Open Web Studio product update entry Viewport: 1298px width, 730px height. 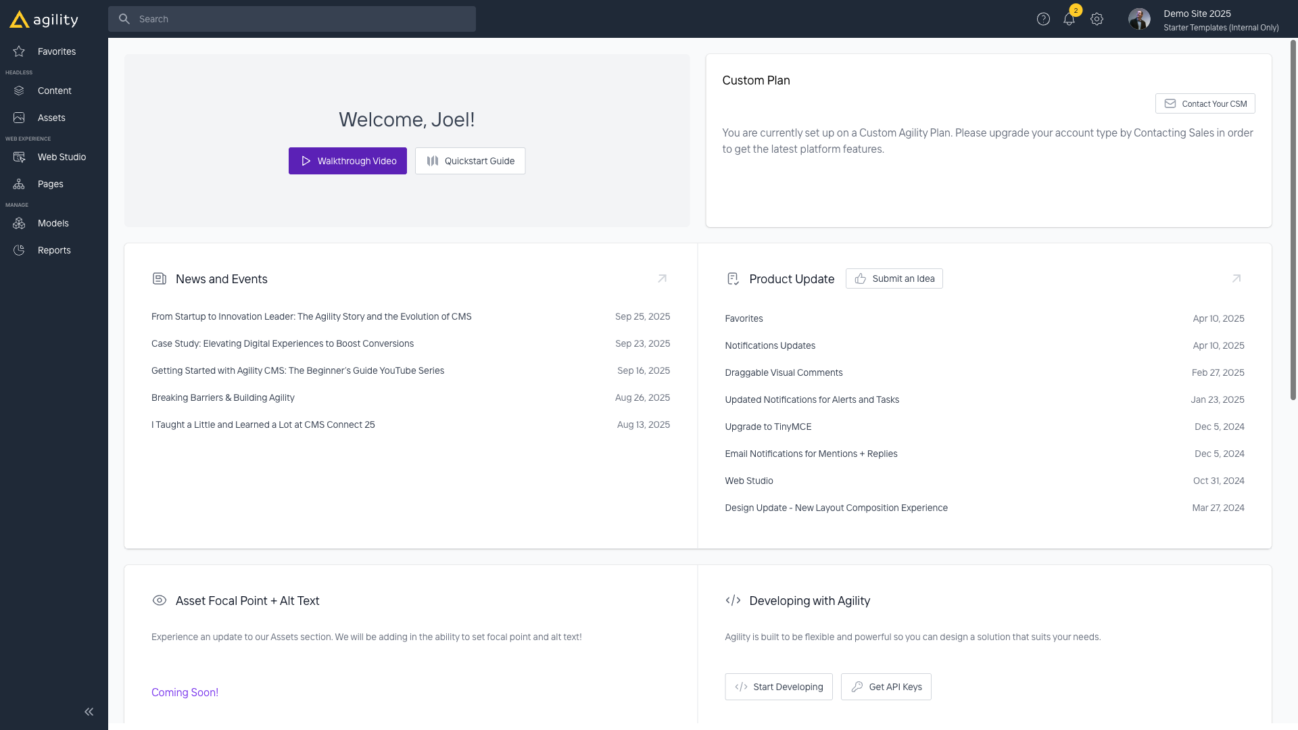tap(749, 481)
